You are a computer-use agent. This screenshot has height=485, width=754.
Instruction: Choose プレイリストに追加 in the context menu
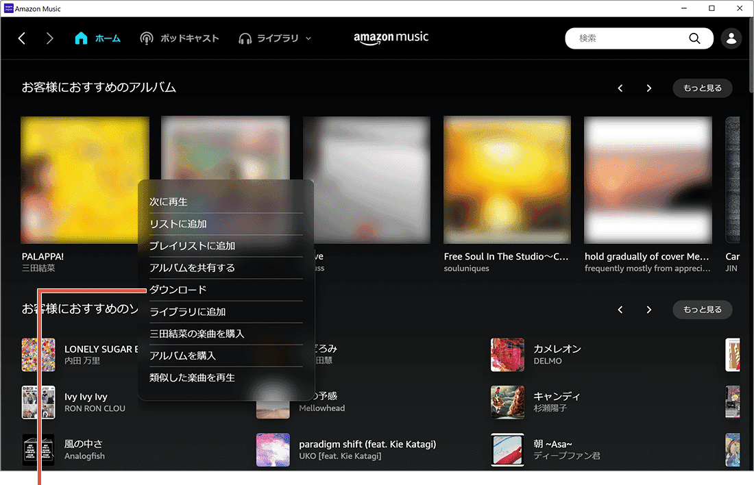coord(193,246)
